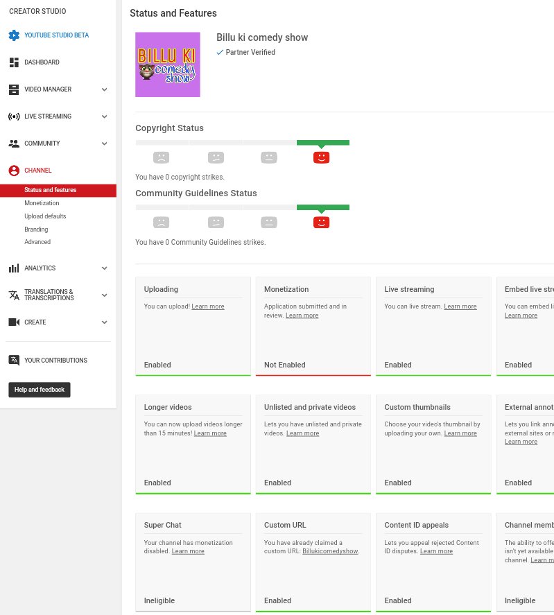Viewport: 554px width, 615px height.
Task: Click the first gray sad face under Community Guidelines
Action: coord(162,223)
